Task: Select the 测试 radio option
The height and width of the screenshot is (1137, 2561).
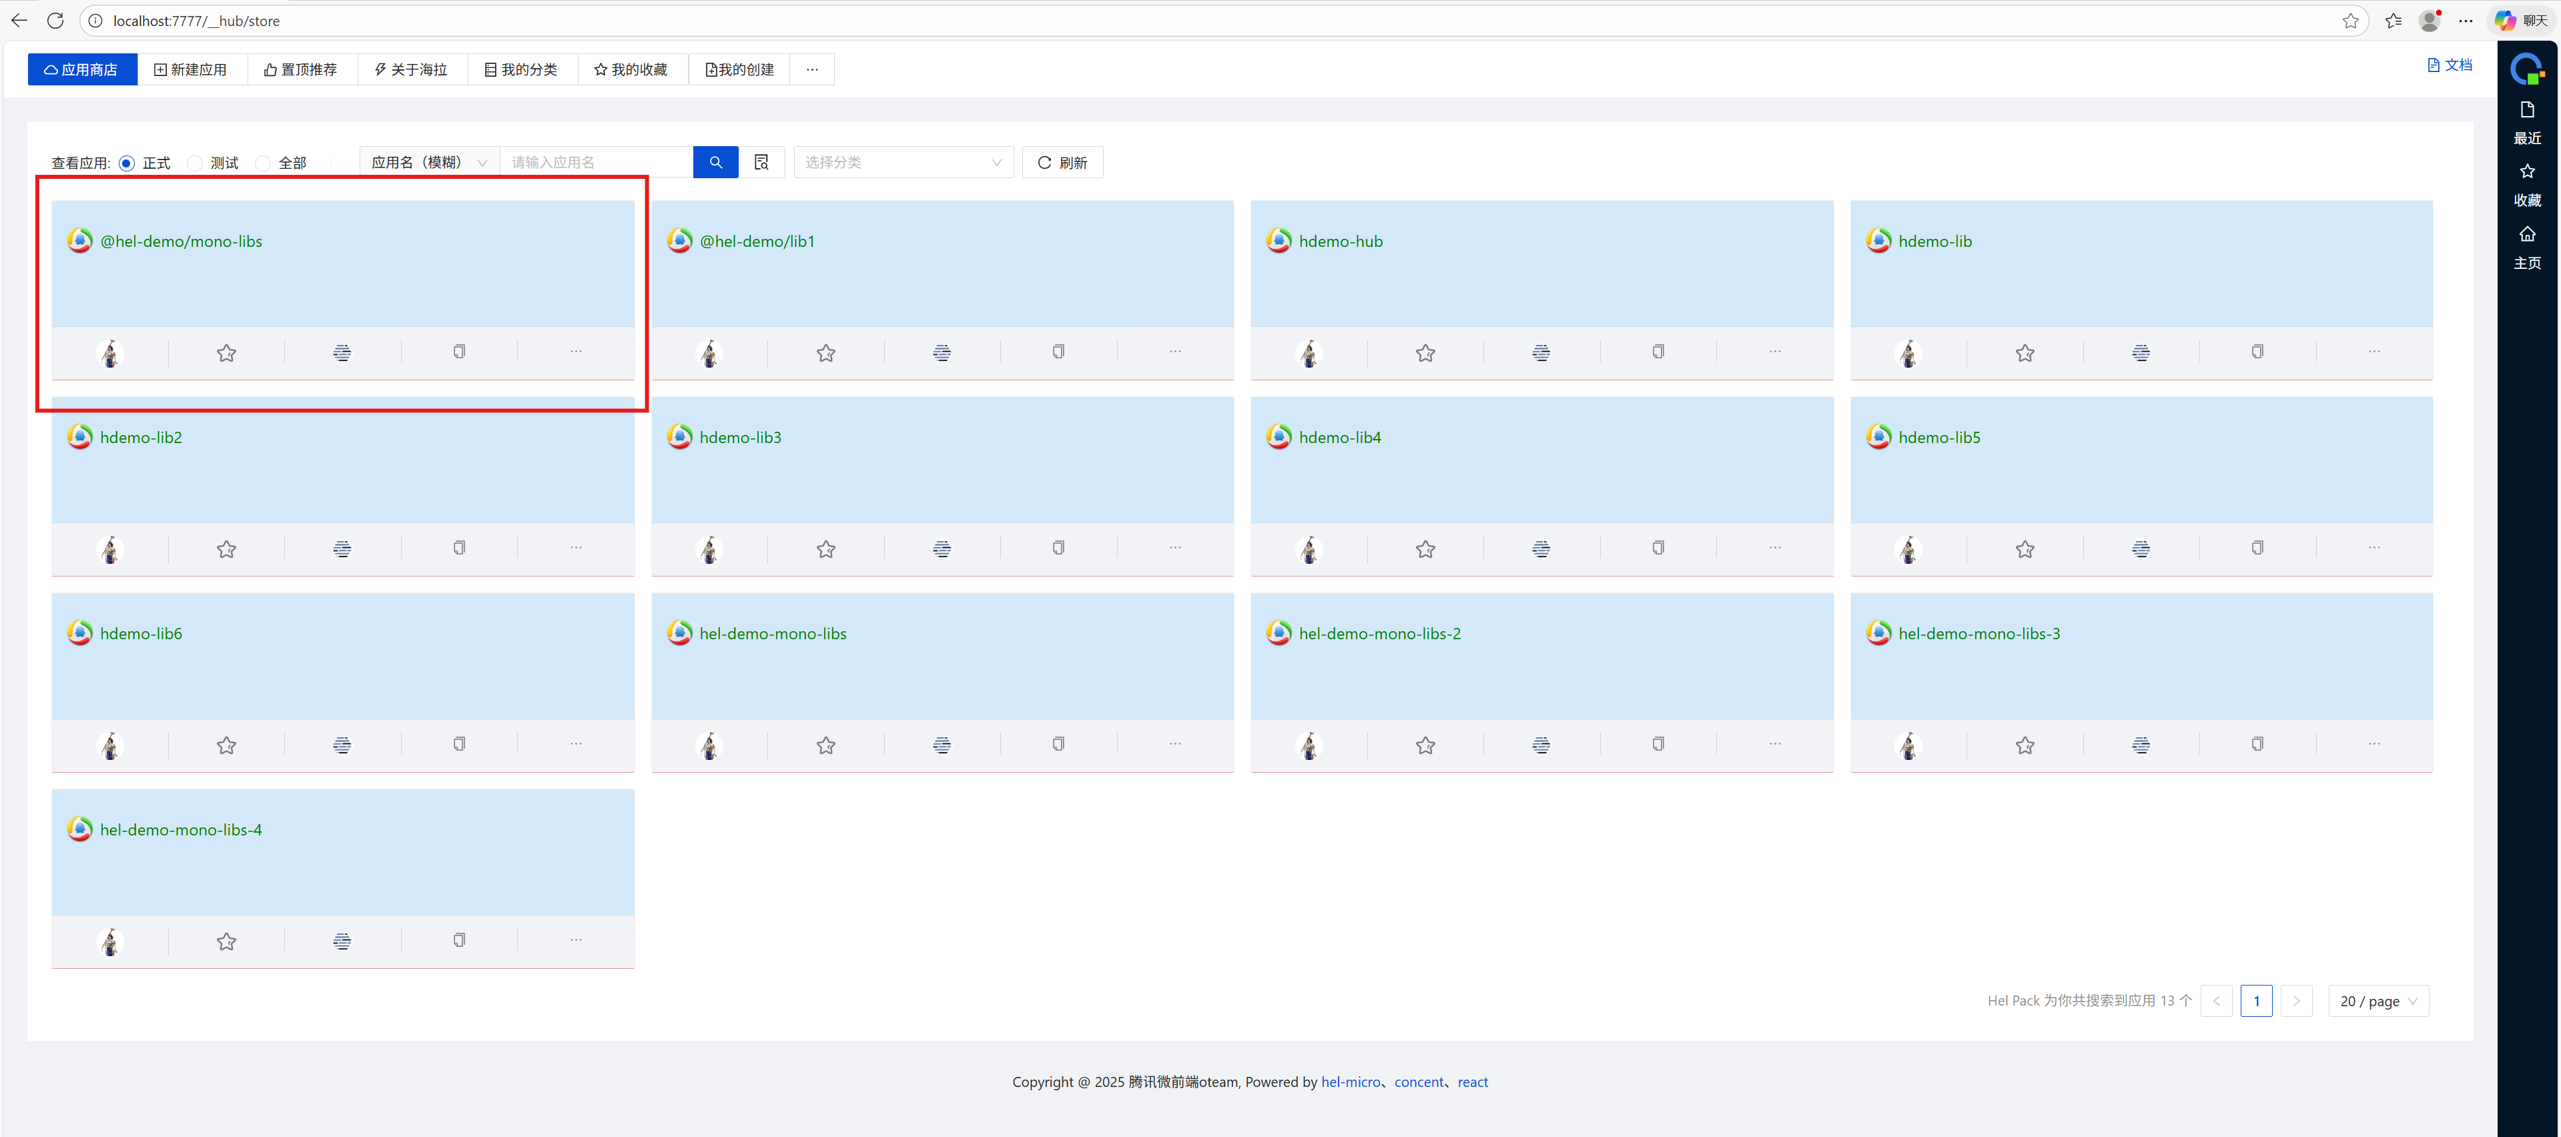Action: (196, 163)
